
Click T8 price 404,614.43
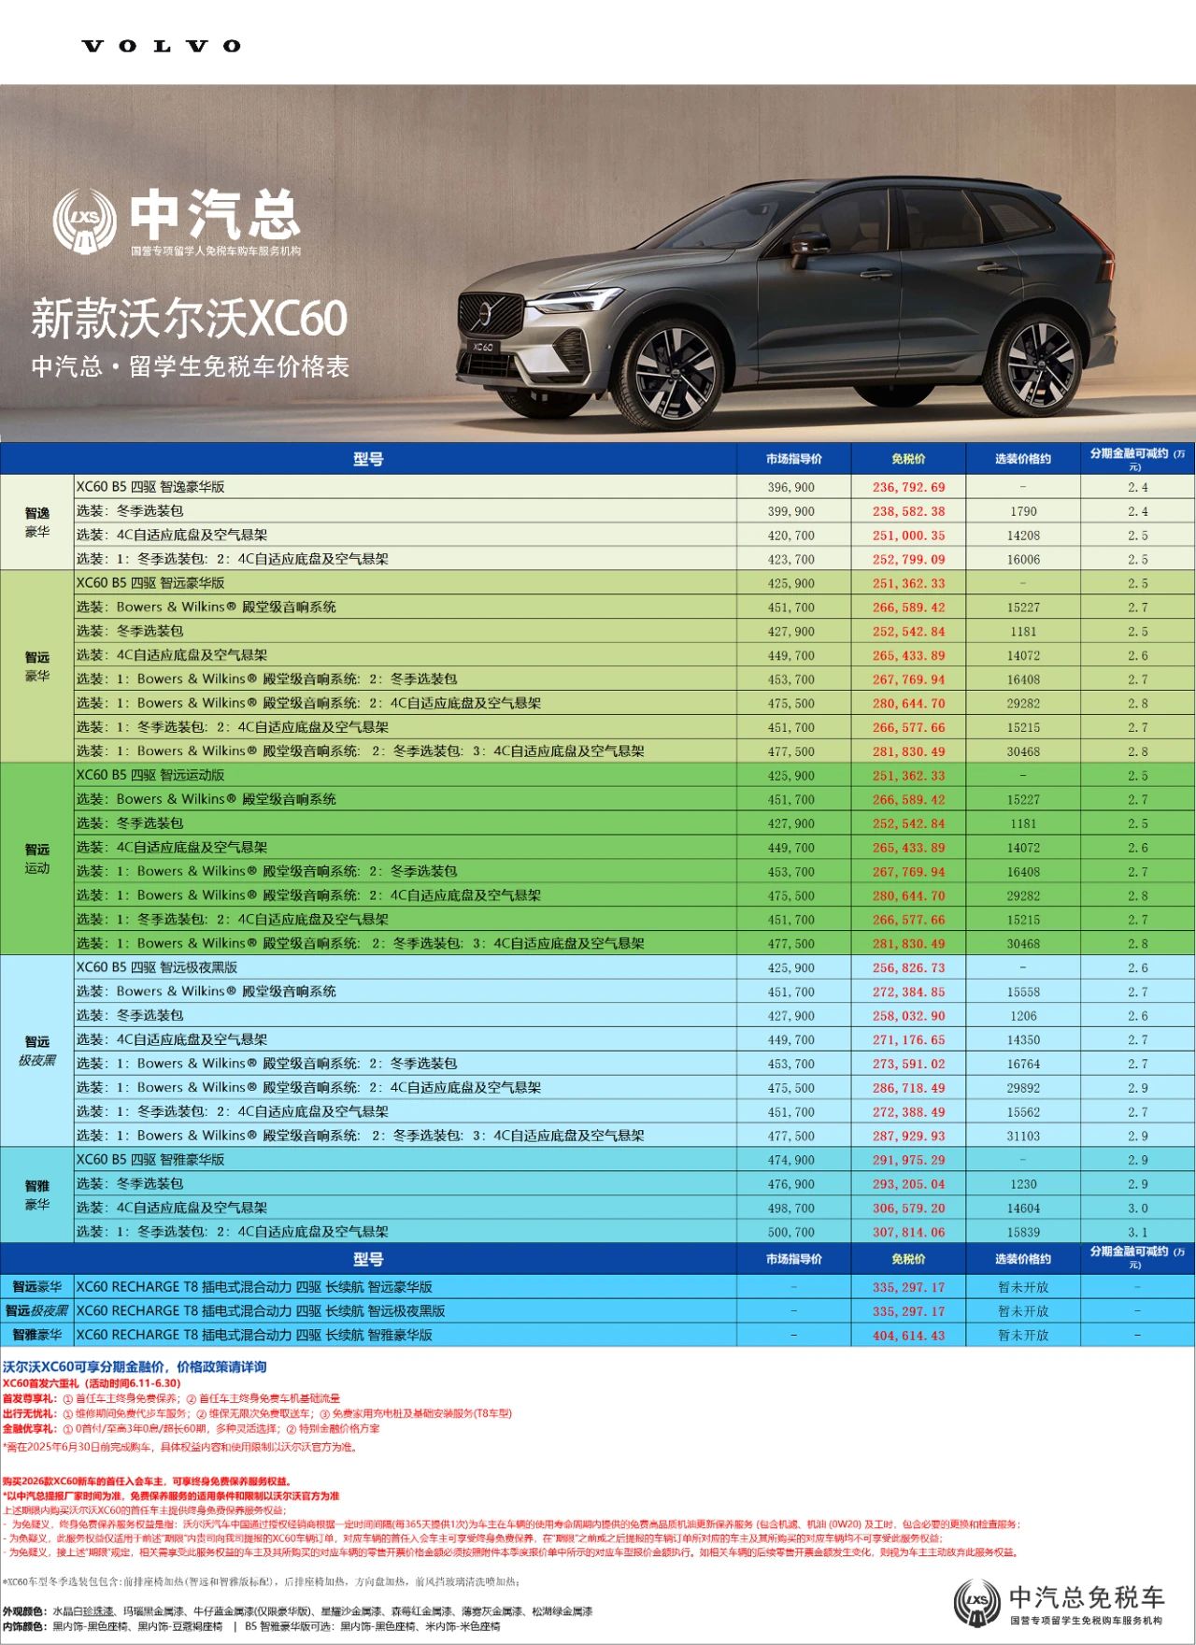(908, 1336)
